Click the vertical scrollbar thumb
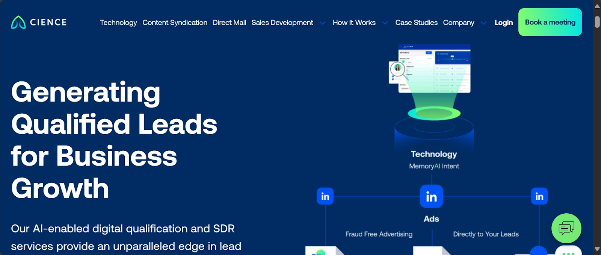This screenshot has width=601, height=255. [597, 22]
